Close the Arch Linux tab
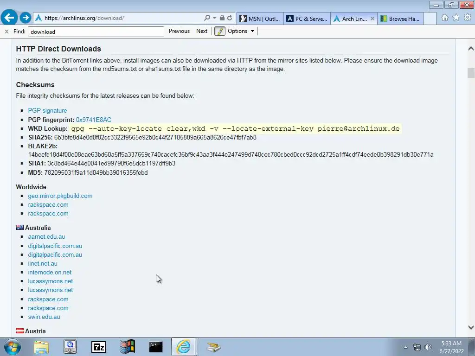Screen dimensions: 475x356 372,19
